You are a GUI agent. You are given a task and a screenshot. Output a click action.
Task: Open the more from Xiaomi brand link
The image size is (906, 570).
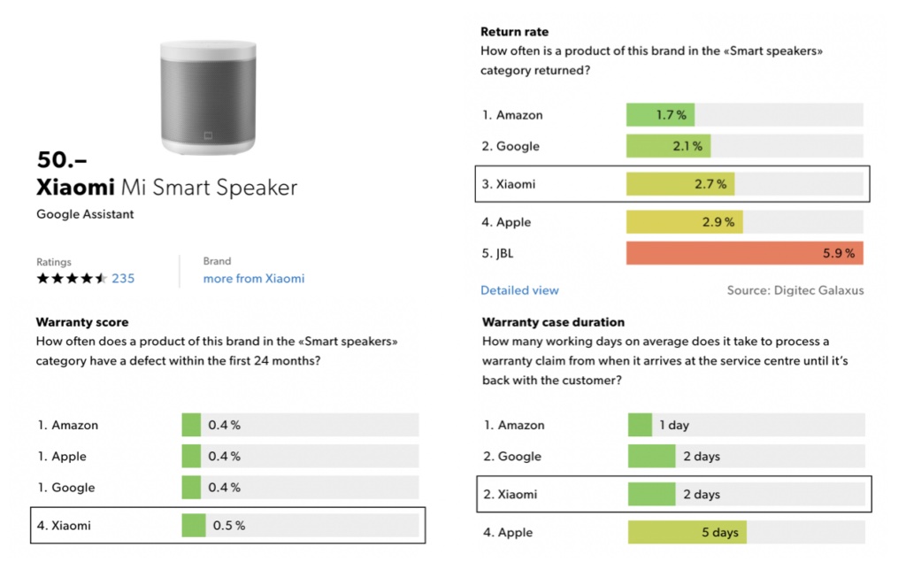[x=253, y=278]
